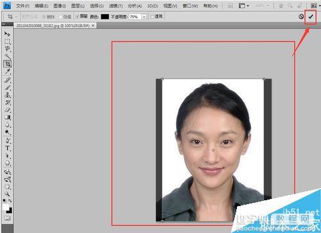321x233 pixels.
Task: Click the shield color black swatch
Action: click(105, 17)
